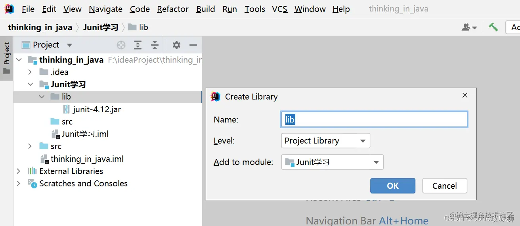Click the Name field in Create Library
The width and height of the screenshot is (520, 226).
[x=374, y=119]
